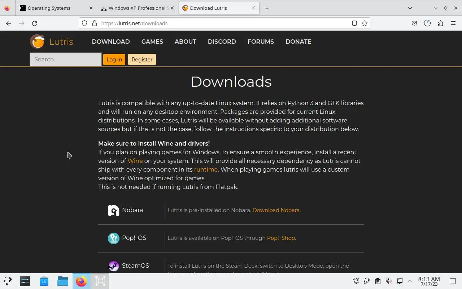
Task: Open the Firefox View pinned icon
Action: pos(7,8)
